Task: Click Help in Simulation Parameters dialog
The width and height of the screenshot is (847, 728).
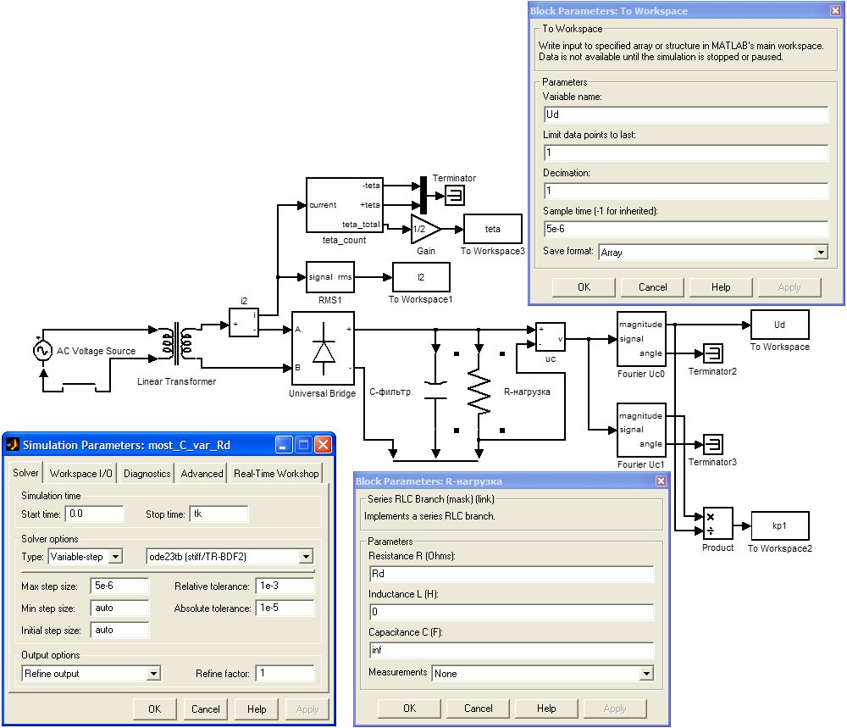Action: click(257, 709)
